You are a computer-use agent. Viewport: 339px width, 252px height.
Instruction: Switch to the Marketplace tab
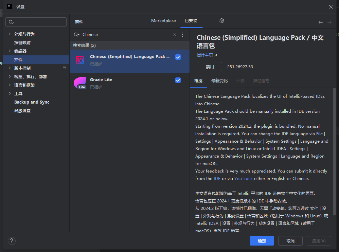[x=163, y=21]
